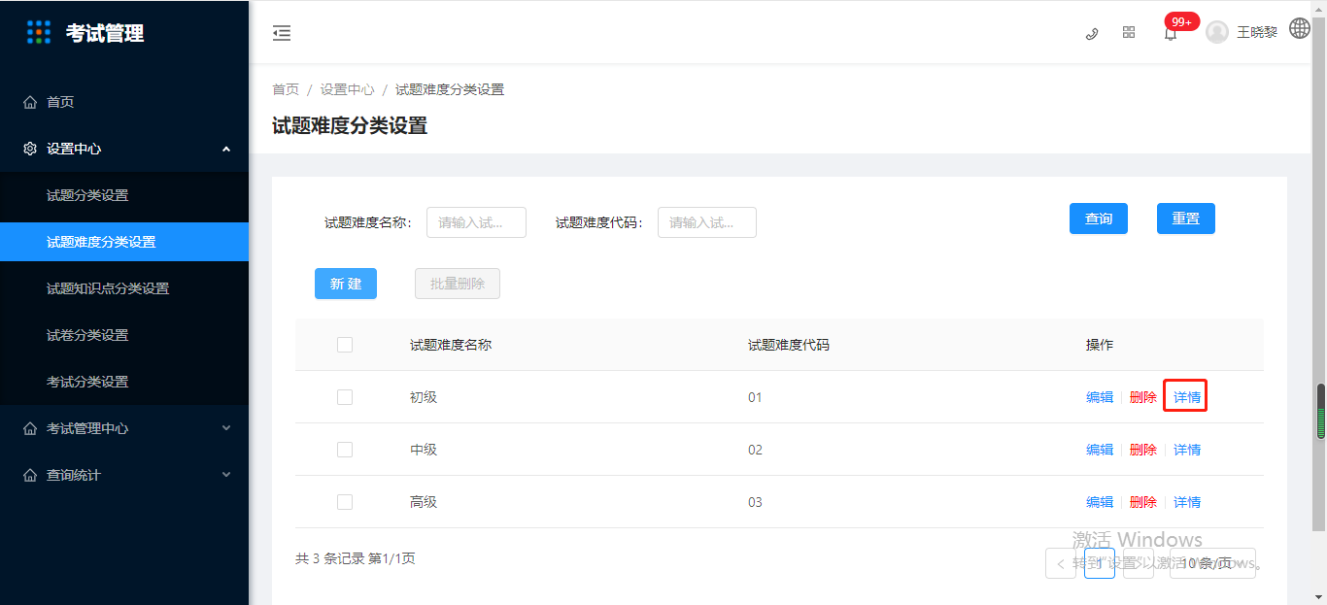Viewport: 1327px width, 605px height.
Task: Click the user avatar next to 王晓黎
Action: [1217, 32]
